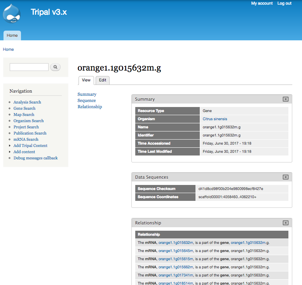302x285 pixels.
Task: Click the Drupal drop logo
Action: pyautogui.click(x=12, y=14)
